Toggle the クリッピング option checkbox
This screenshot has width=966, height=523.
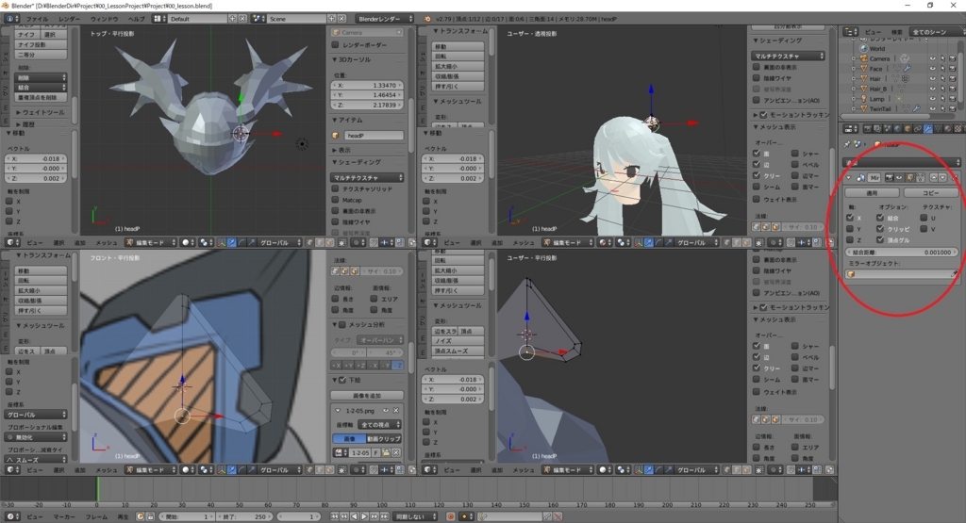[x=880, y=228]
